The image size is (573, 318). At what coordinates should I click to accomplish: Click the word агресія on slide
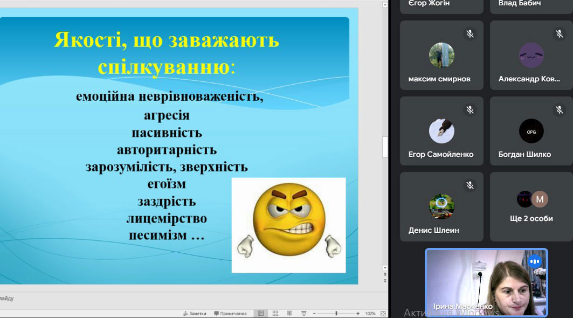(x=167, y=115)
